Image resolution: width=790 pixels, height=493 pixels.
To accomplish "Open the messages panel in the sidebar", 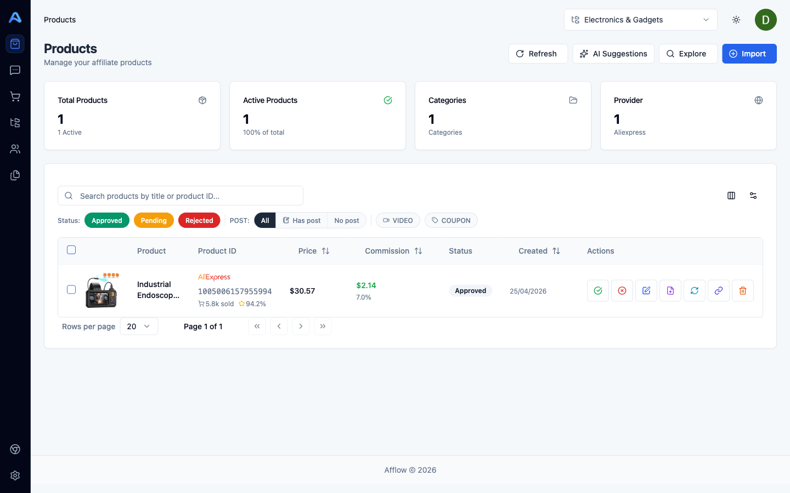I will point(15,70).
